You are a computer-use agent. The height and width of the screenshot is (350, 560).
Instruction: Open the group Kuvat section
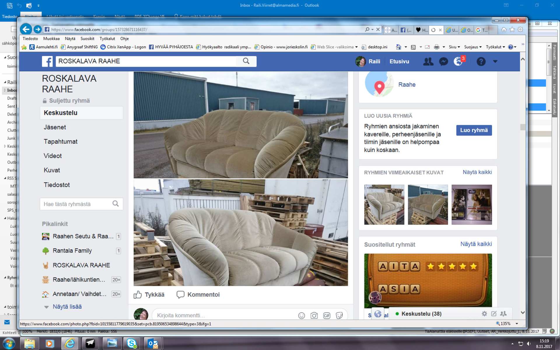tap(52, 170)
